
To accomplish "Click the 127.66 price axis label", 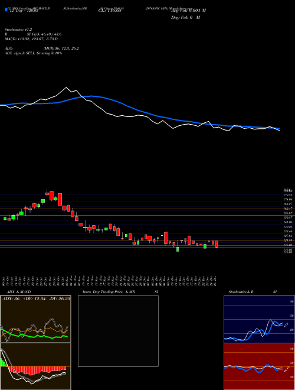I will point(288,236).
